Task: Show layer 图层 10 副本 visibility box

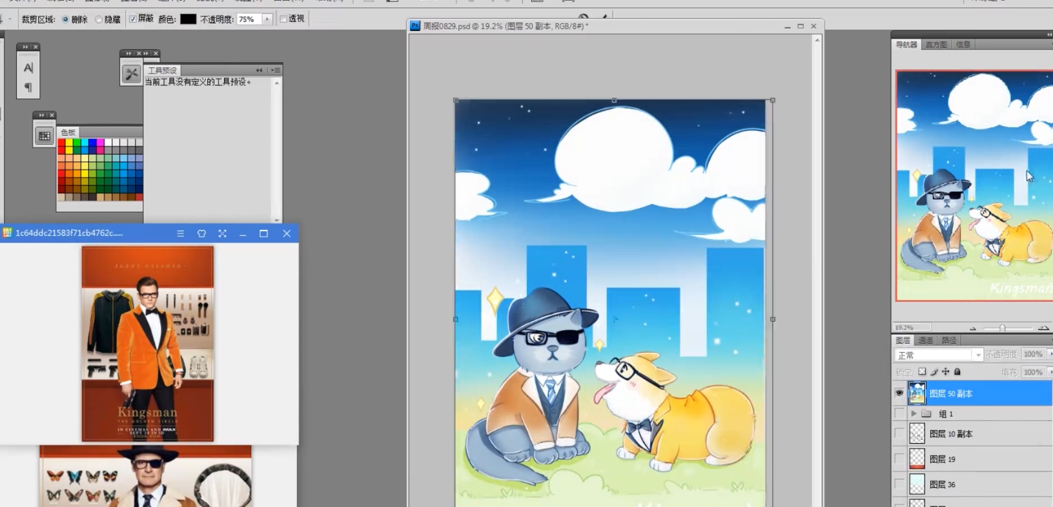Action: coord(899,433)
